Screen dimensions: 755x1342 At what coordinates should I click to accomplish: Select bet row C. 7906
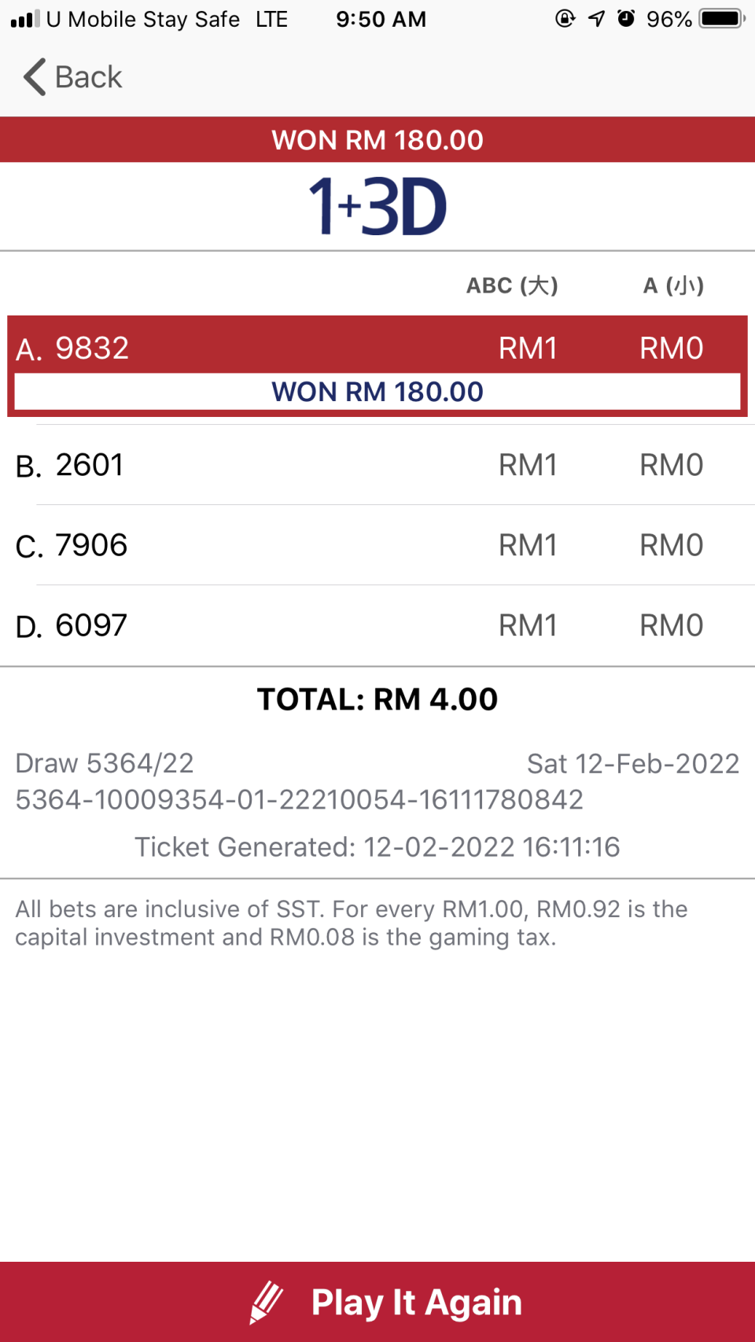[377, 545]
